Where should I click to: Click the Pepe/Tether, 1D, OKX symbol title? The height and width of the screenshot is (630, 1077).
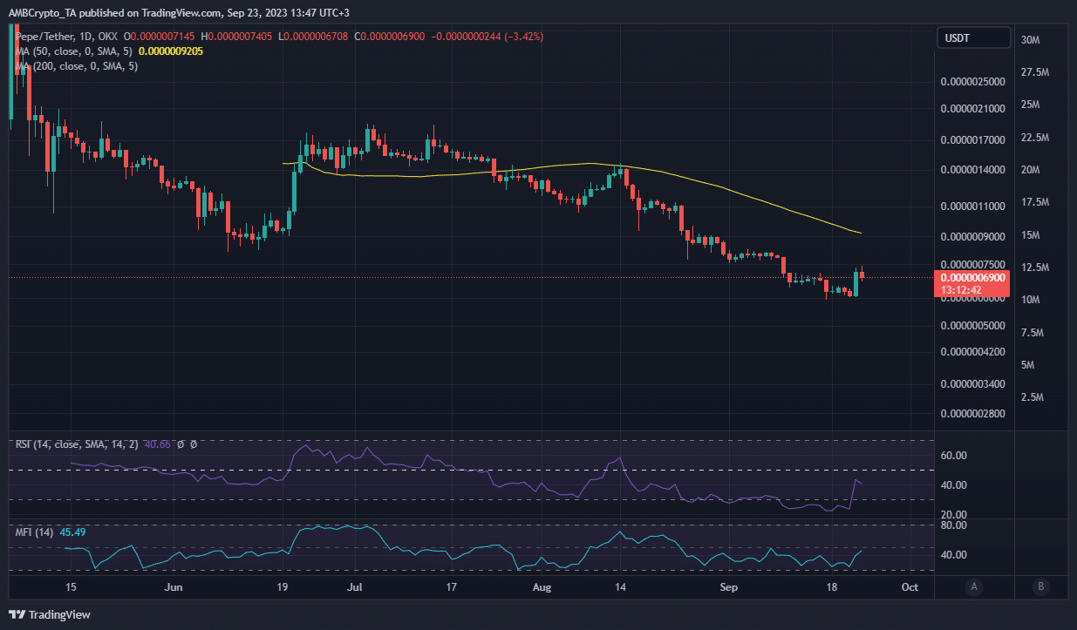(x=68, y=37)
